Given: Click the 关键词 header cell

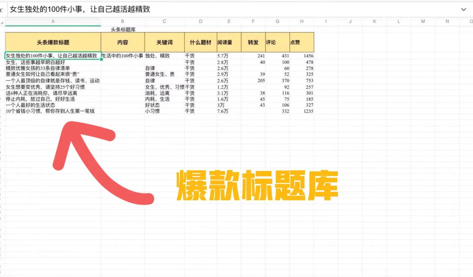Looking at the screenshot, I should [x=164, y=42].
